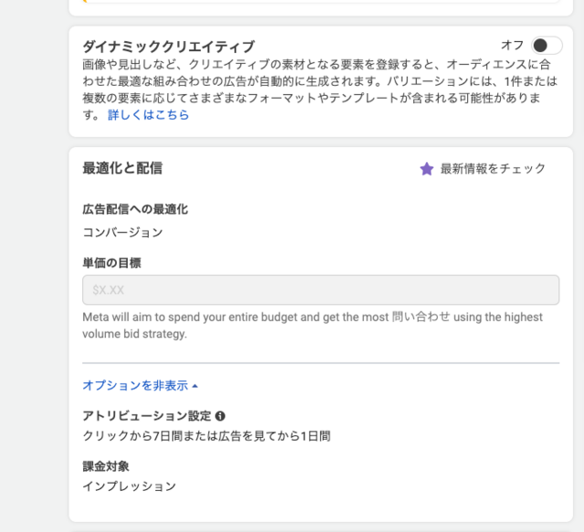Click the アトリビューション設定 label text
Screen dimensions: 584x532
pyautogui.click(x=147, y=416)
